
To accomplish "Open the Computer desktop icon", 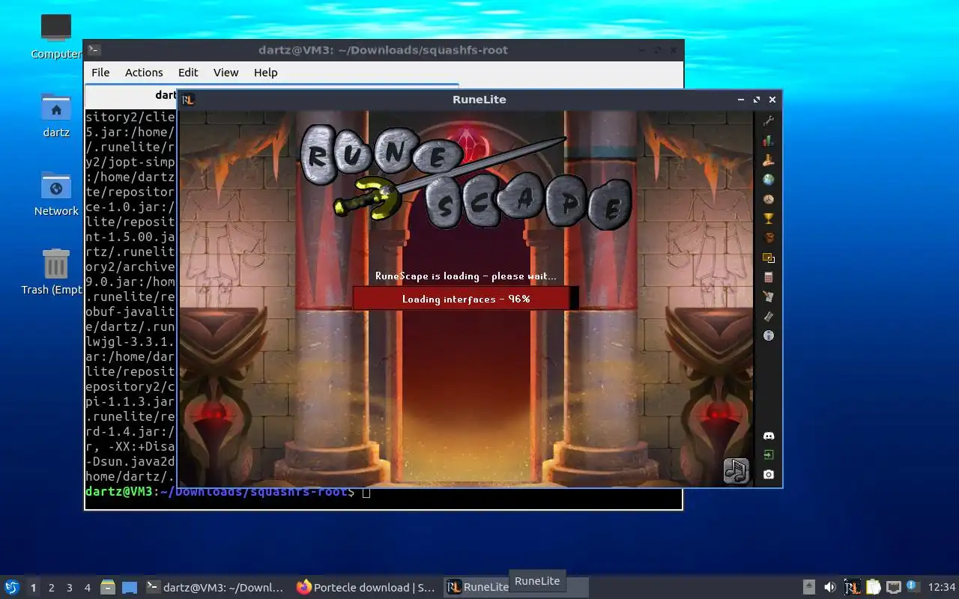I will coord(56,36).
